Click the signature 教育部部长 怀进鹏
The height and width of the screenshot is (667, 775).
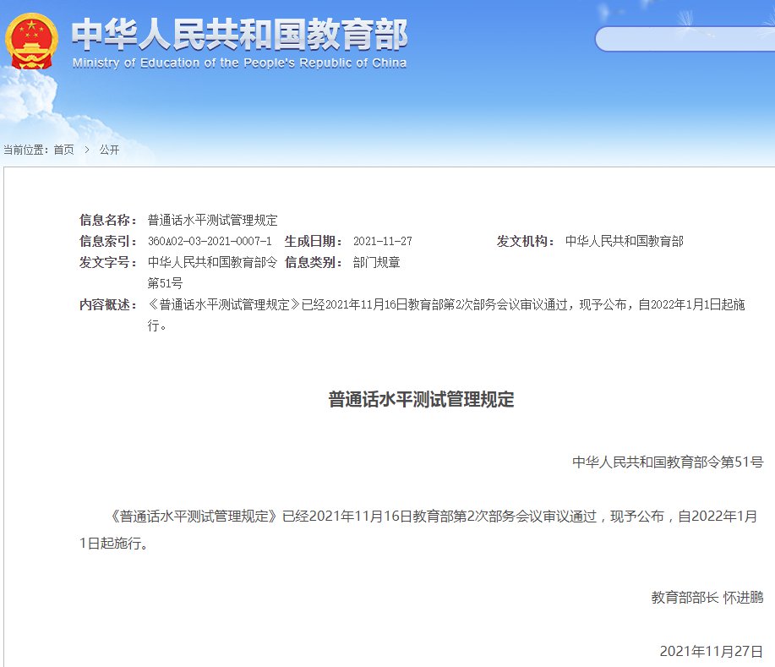pyautogui.click(x=707, y=598)
